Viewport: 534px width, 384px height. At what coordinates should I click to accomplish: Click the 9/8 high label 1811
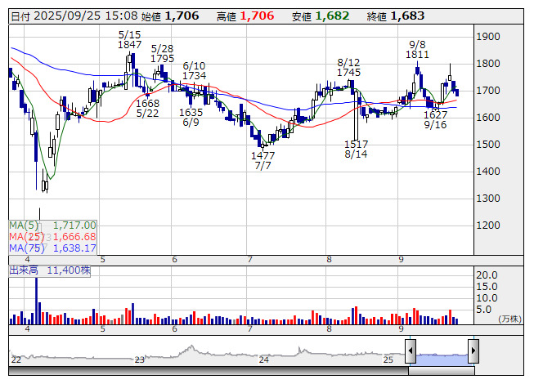tap(417, 54)
